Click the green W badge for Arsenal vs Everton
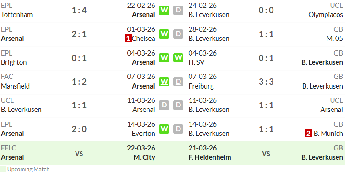This screenshot has height=178, width=349. click(x=164, y=129)
